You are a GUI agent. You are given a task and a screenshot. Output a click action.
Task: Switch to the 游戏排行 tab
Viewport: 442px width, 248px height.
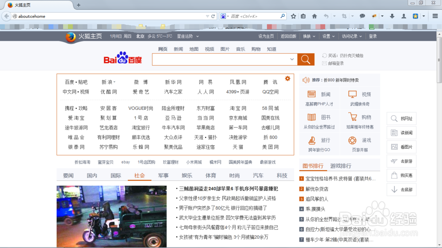(x=340, y=166)
